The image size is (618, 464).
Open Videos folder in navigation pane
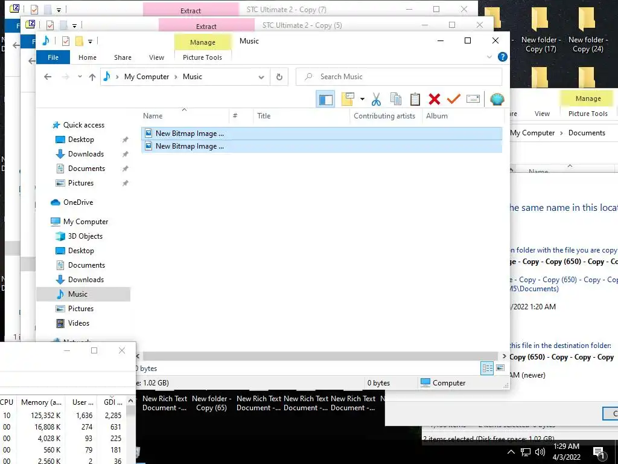(x=78, y=323)
